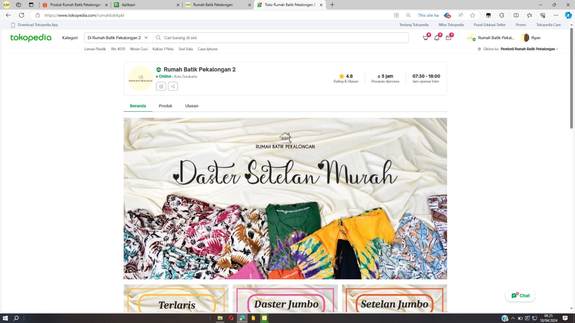Open Windows Start menu
This screenshot has height=323, width=575.
[x=5, y=318]
